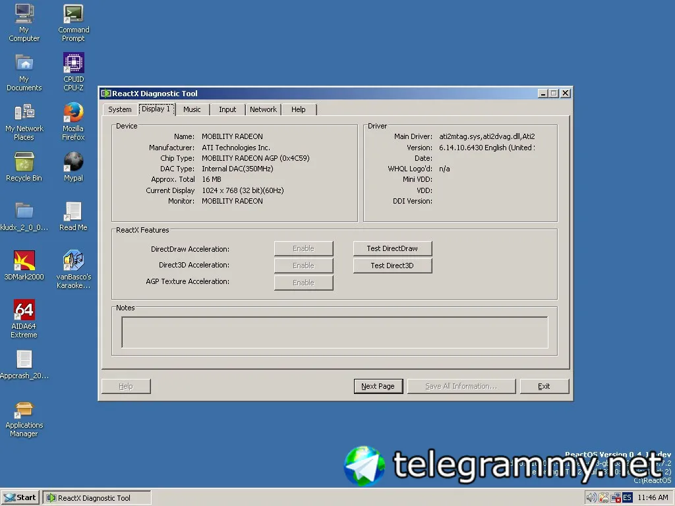The image size is (675, 506).
Task: Open the Input tab
Action: [227, 109]
